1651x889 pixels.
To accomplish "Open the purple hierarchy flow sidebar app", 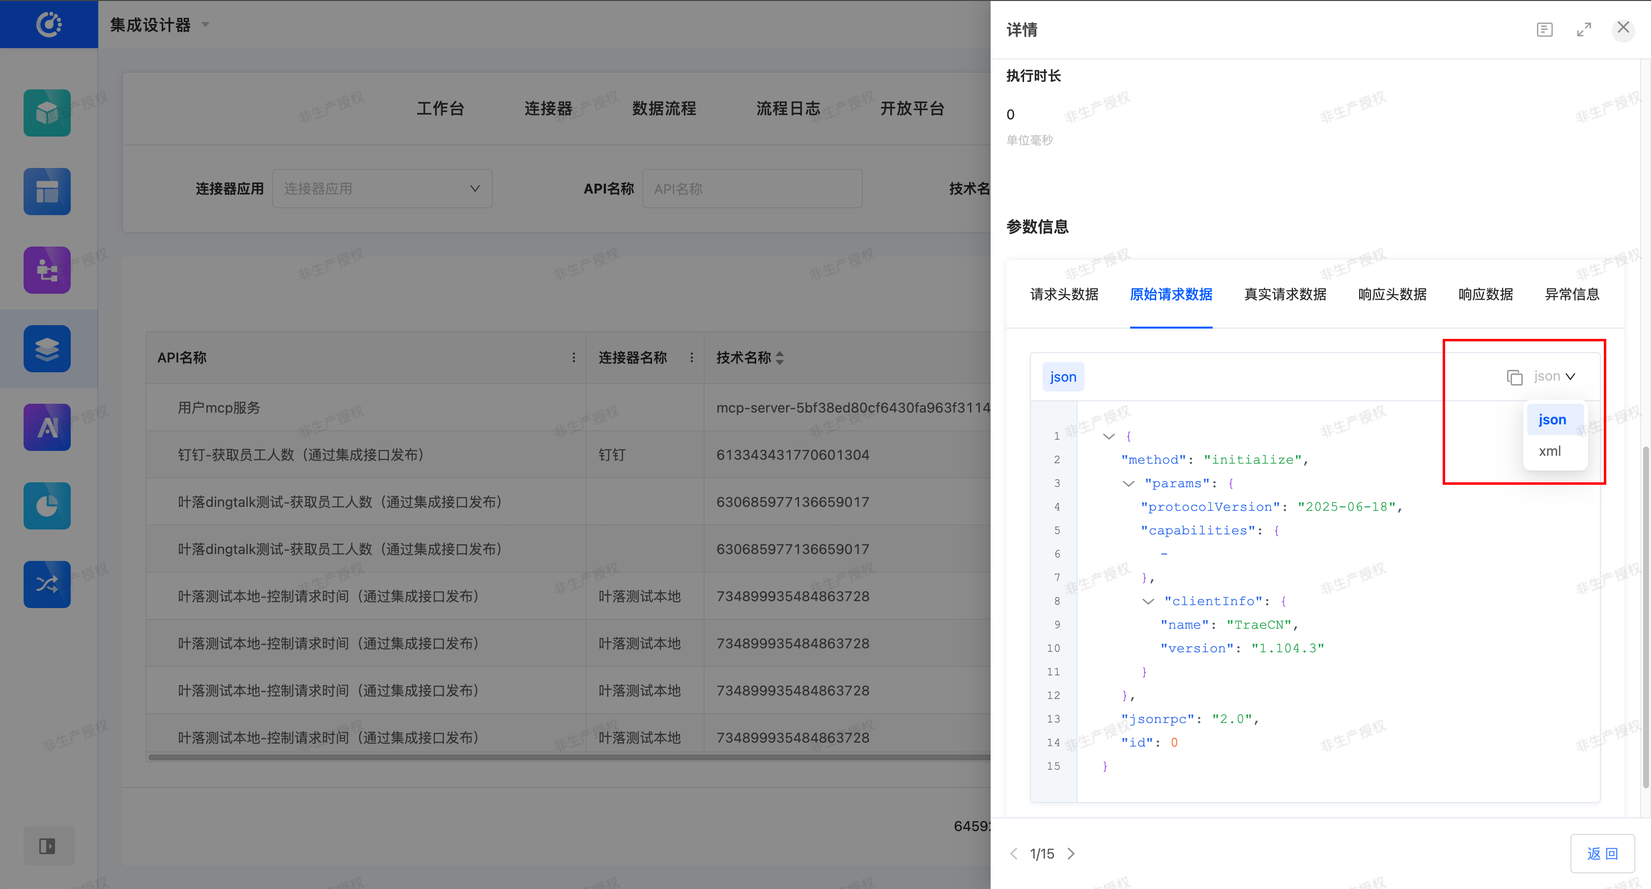I will pyautogui.click(x=48, y=270).
